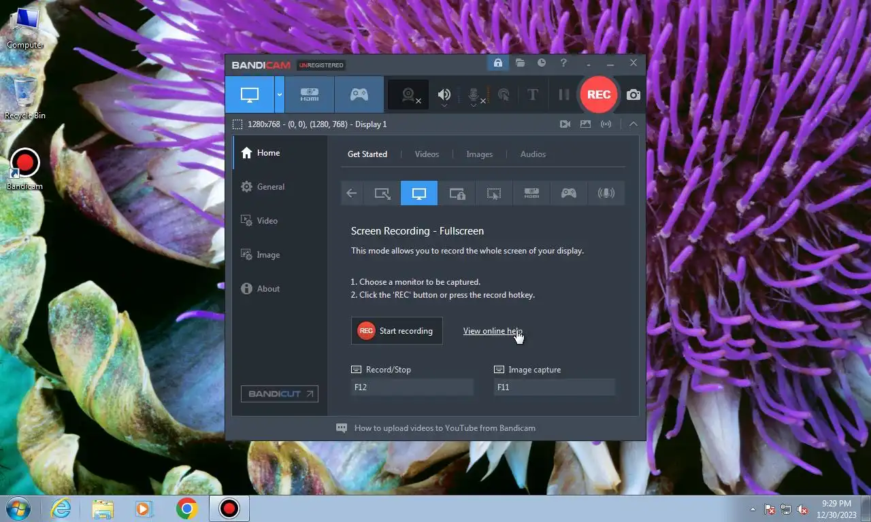Select the specific window lock mode
Image resolution: width=871 pixels, height=522 pixels.
point(457,194)
